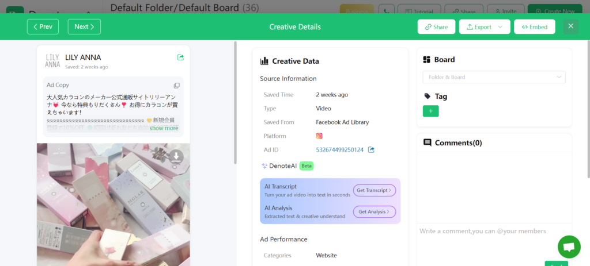
Task: Open LILY ANNA ad external share icon
Action: click(x=180, y=57)
